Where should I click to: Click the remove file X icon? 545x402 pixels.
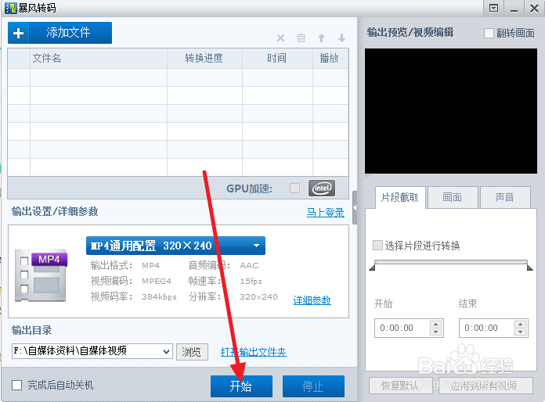point(281,38)
